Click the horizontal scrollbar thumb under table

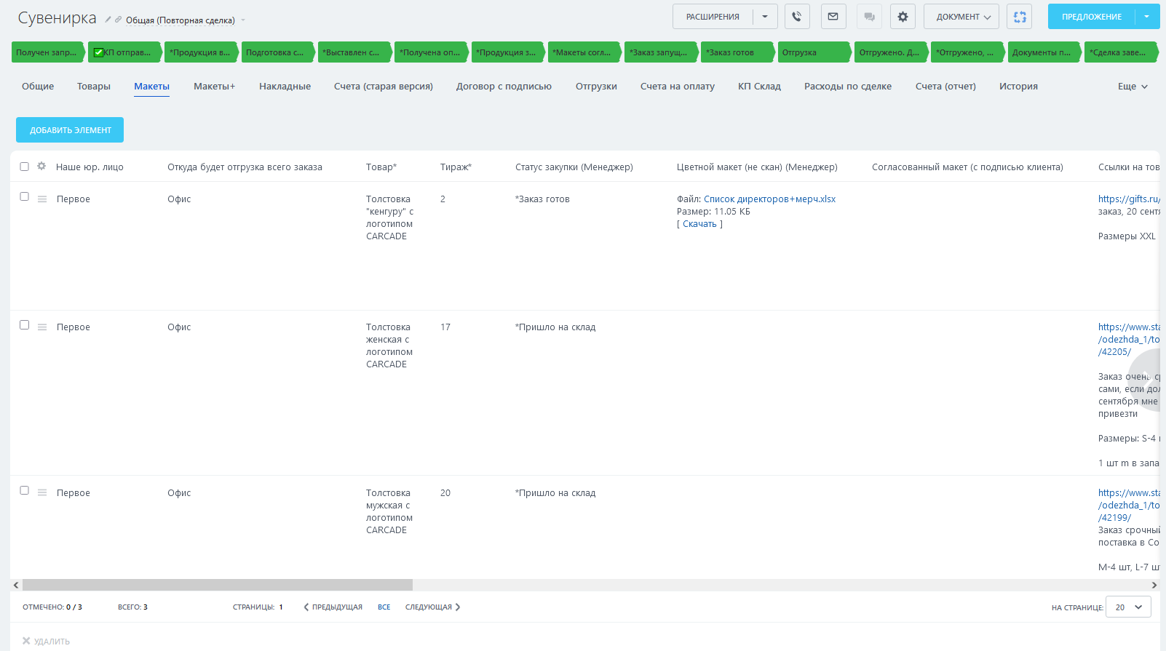click(217, 585)
